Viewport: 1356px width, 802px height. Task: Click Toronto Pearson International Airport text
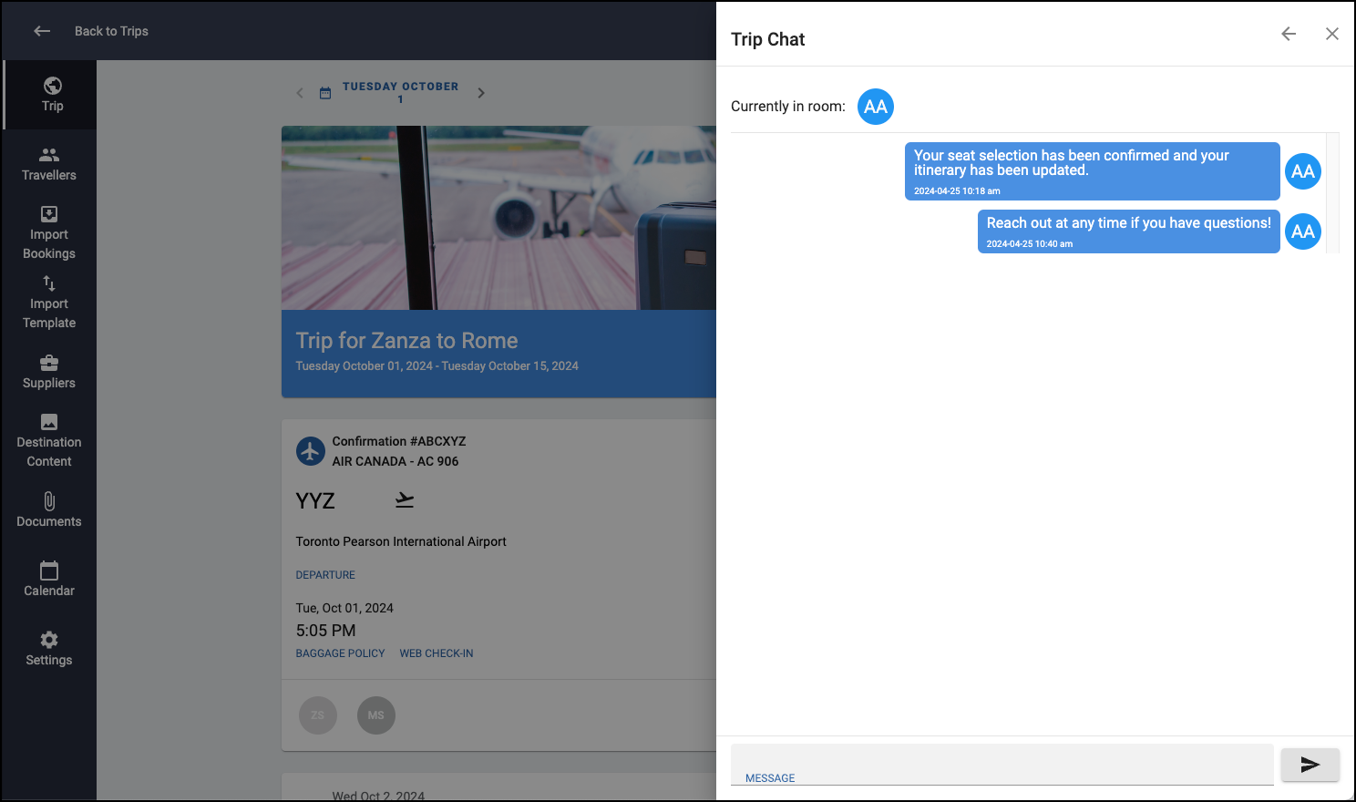coord(401,541)
